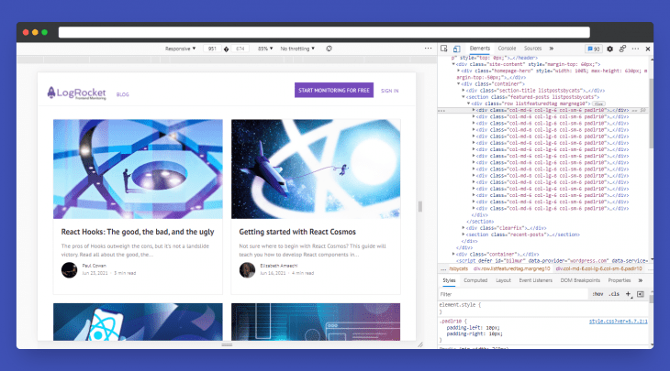This screenshot has width=670, height=371.
Task: Switch to the Computed styles tab
Action: pos(475,280)
